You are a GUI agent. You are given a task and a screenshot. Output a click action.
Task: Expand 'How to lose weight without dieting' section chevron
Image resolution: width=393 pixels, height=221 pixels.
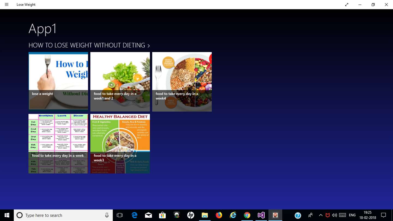[148, 46]
